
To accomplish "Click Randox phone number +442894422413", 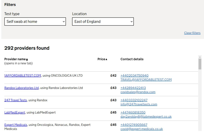I will [133, 88].
